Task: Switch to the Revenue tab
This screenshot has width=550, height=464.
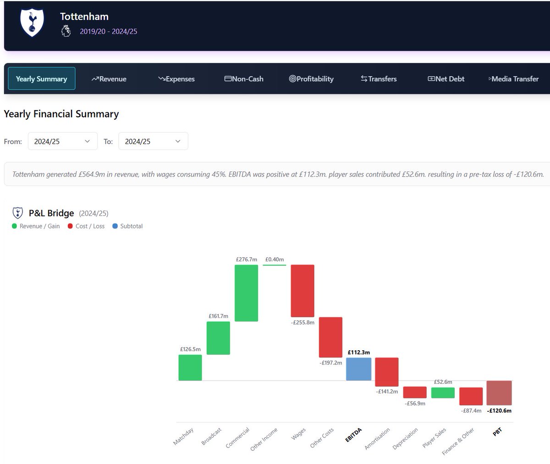Action: pyautogui.click(x=109, y=79)
